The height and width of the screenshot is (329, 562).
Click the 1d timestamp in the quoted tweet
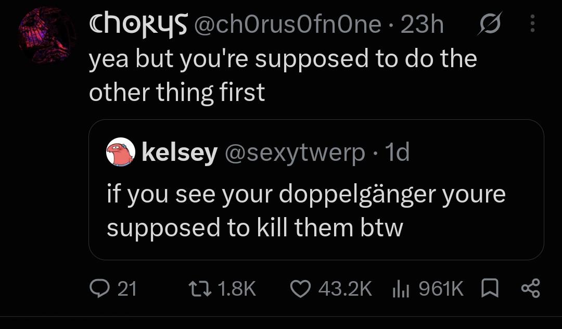(397, 152)
